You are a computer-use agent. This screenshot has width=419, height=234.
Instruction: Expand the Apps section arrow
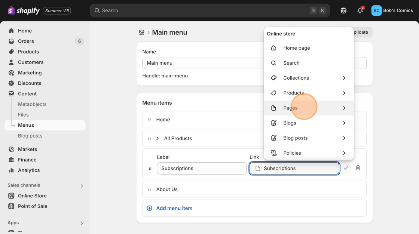coord(82,223)
